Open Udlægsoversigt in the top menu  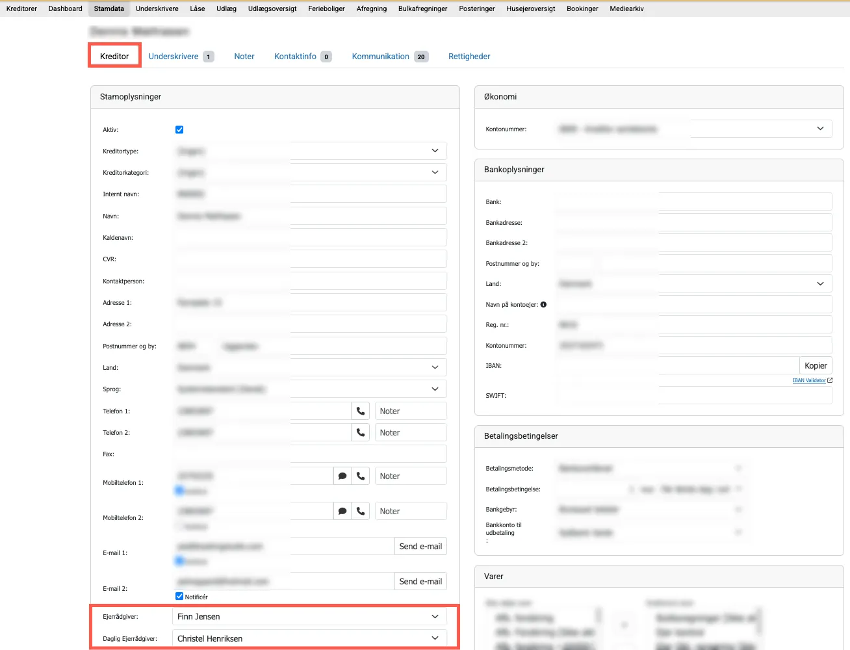(272, 8)
